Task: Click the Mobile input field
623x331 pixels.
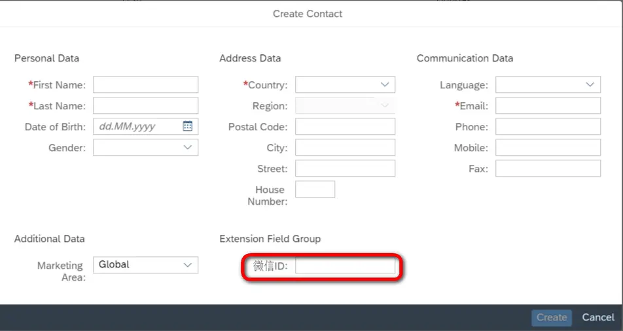Action: click(548, 147)
